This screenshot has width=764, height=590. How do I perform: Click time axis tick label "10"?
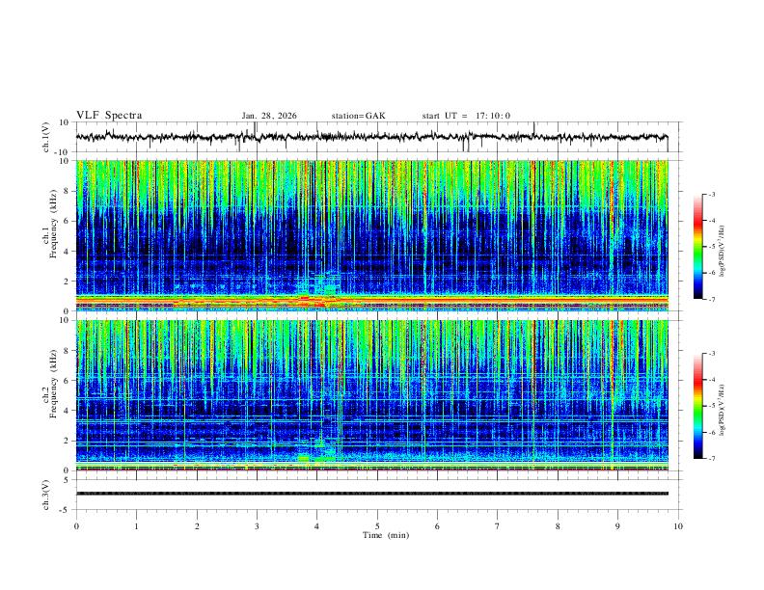(678, 526)
